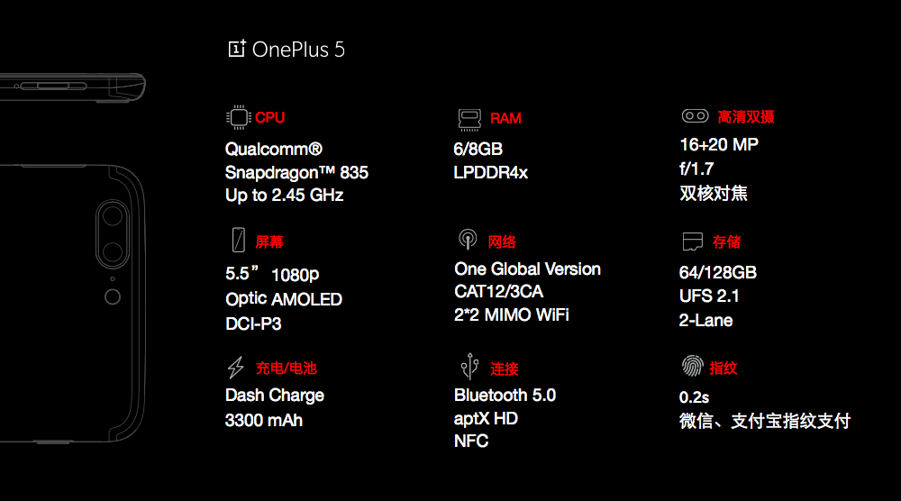Click the storage card icon
901x501 pixels.
pyautogui.click(x=693, y=241)
